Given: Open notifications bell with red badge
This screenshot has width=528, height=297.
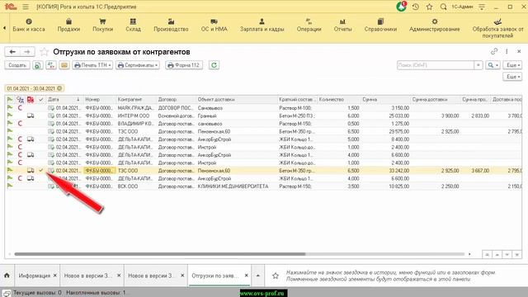Looking at the screenshot, I should pyautogui.click(x=401, y=7).
